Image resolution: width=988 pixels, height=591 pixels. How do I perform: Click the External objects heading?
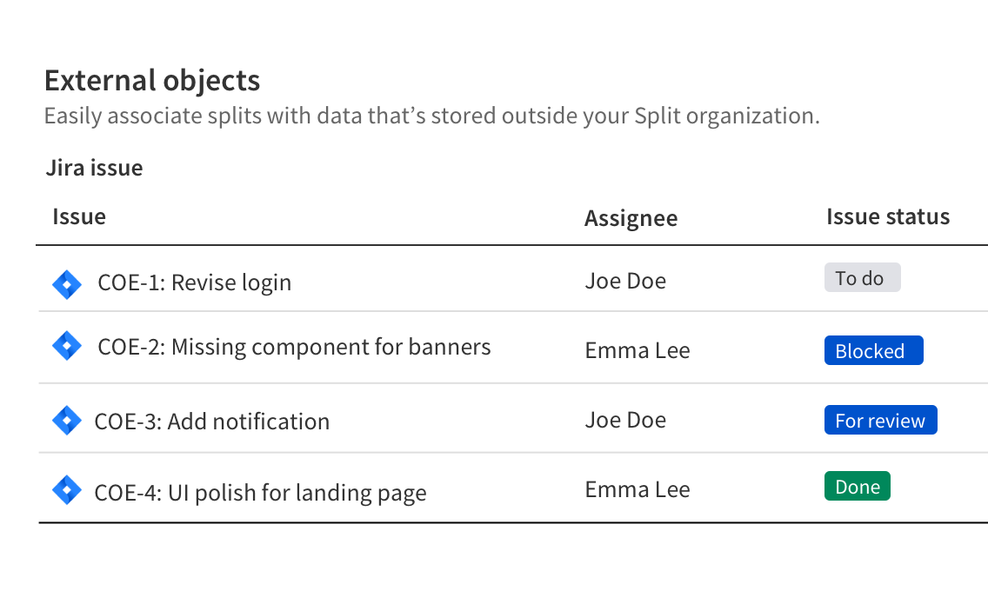pyautogui.click(x=152, y=80)
